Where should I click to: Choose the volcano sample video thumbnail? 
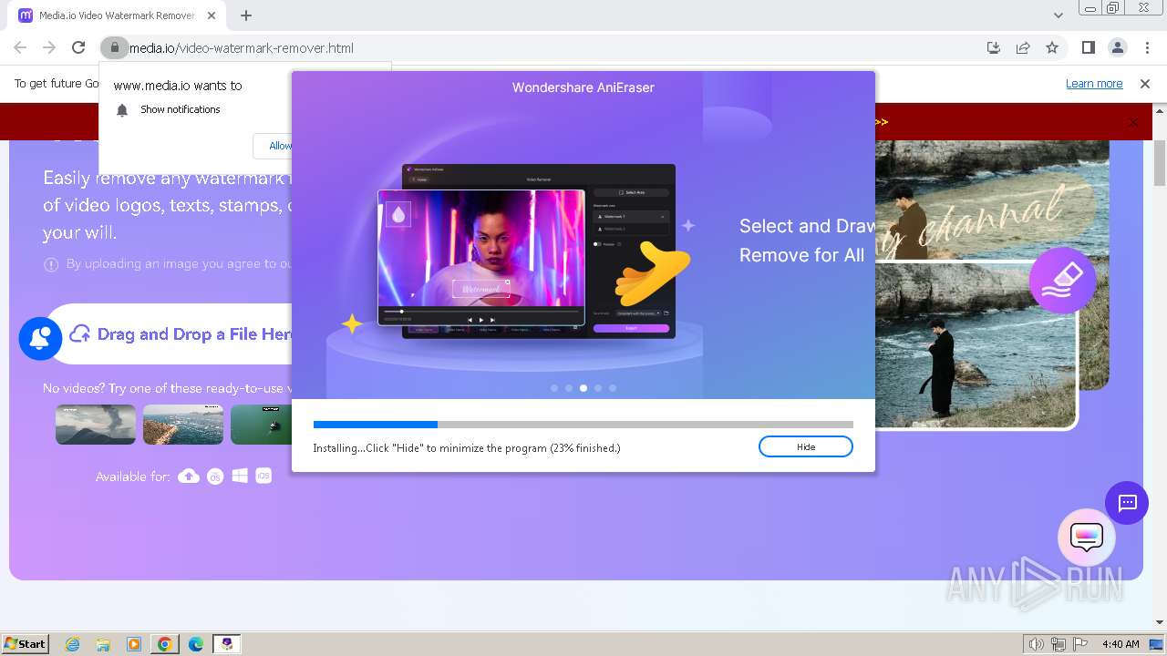pyautogui.click(x=96, y=425)
